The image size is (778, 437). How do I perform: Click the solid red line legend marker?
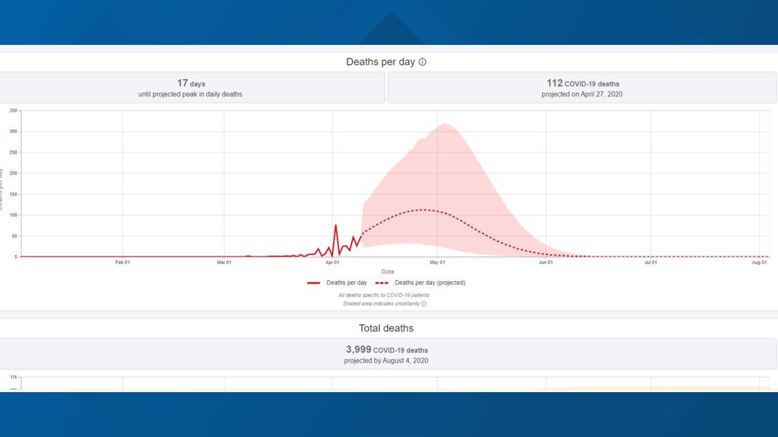(x=313, y=283)
